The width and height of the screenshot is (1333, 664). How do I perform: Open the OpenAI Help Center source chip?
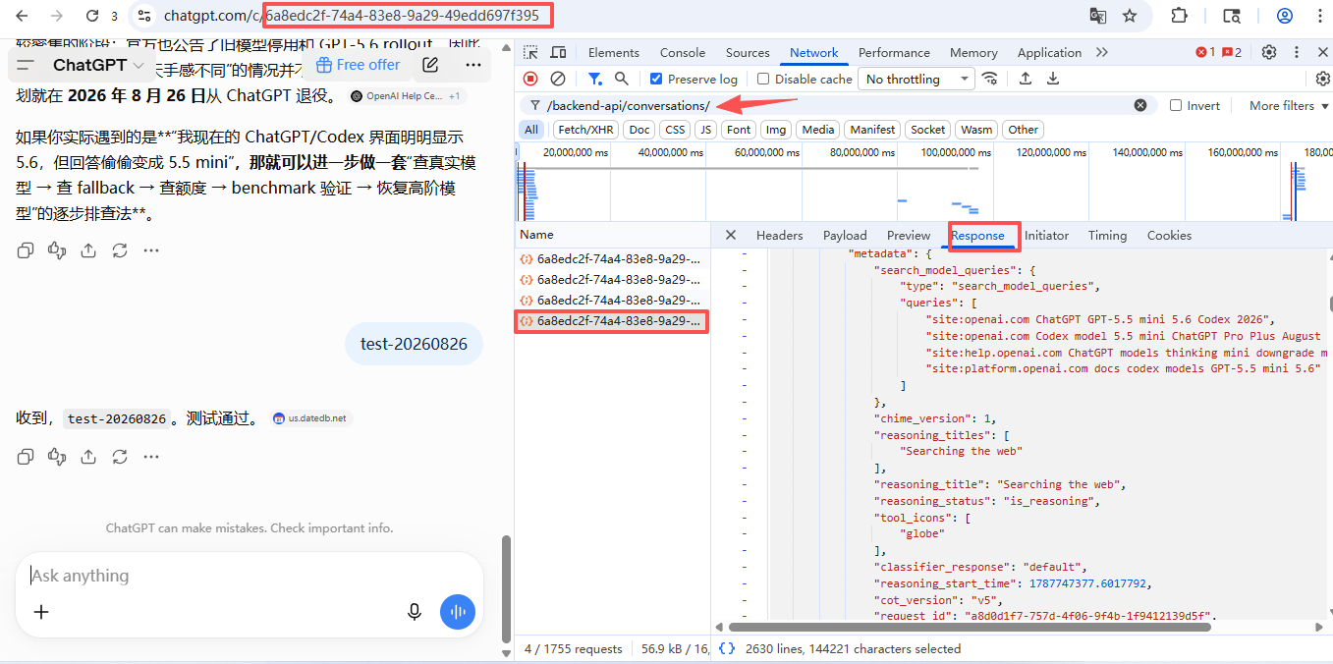point(408,96)
